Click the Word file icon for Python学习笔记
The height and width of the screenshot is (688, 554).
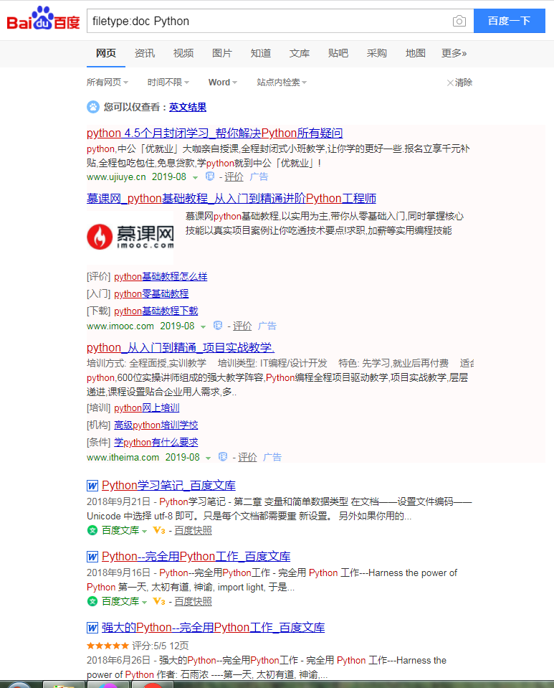tap(92, 485)
